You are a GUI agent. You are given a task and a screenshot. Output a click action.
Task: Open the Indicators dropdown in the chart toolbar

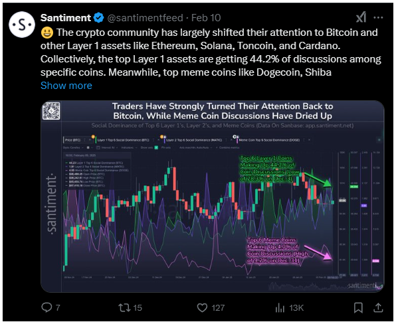(129, 147)
